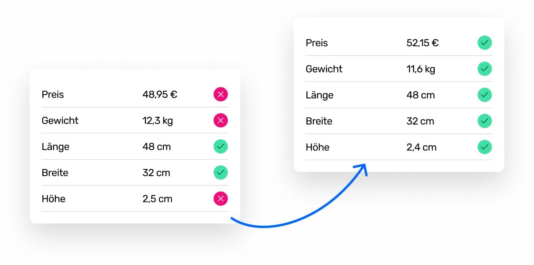Click the 11,6 kg weight value
Viewport: 534px width, 265px height.
[421, 69]
